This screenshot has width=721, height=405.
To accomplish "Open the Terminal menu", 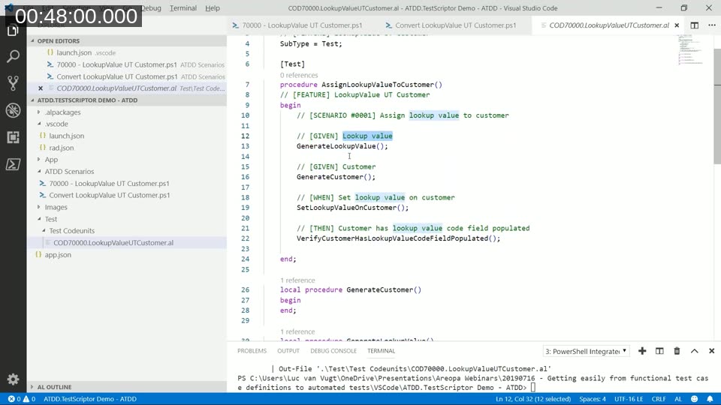I will pyautogui.click(x=183, y=8).
